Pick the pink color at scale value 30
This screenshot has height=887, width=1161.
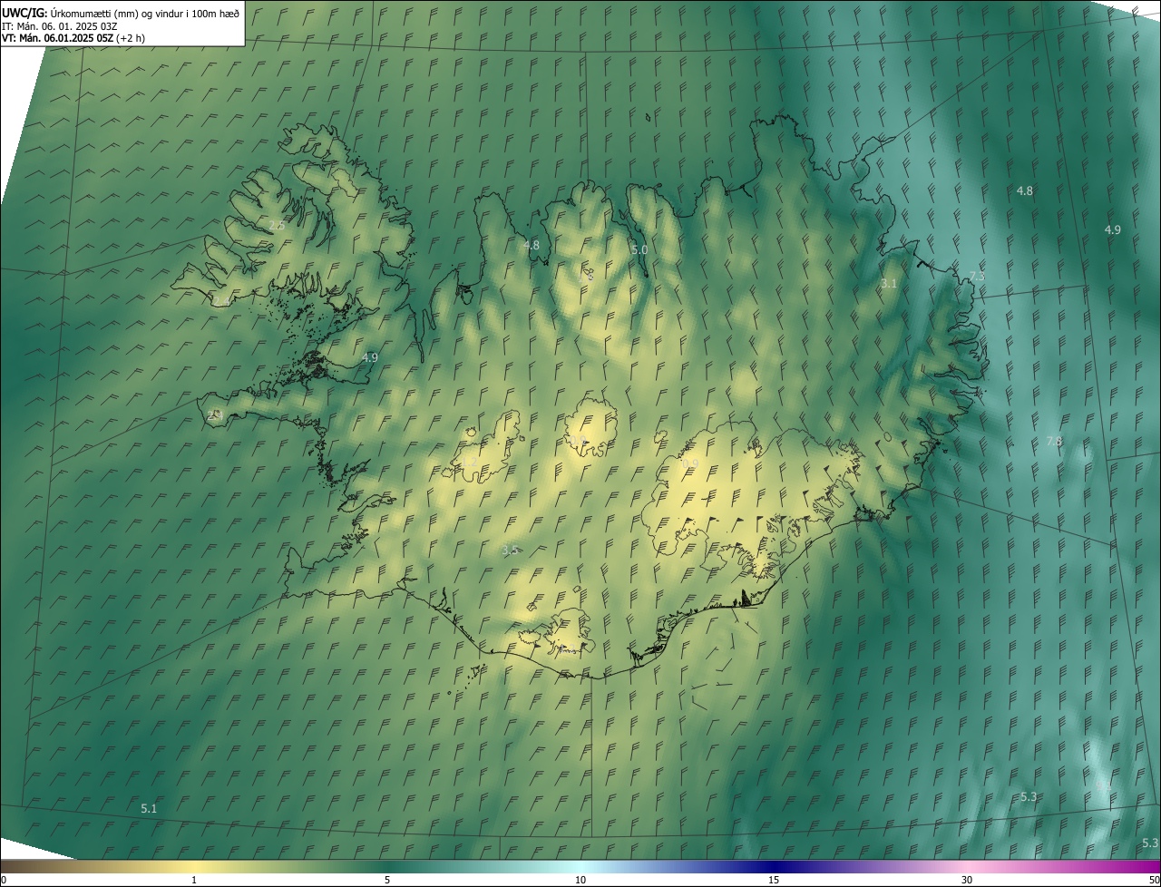coord(967,866)
